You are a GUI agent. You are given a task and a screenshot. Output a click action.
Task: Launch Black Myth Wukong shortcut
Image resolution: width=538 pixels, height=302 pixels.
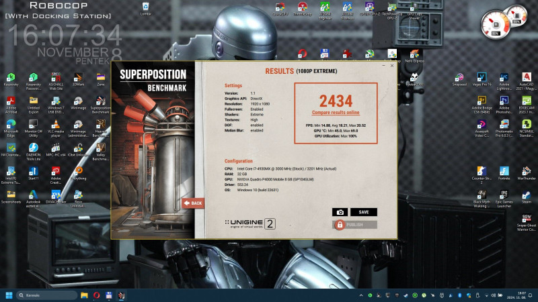click(482, 199)
